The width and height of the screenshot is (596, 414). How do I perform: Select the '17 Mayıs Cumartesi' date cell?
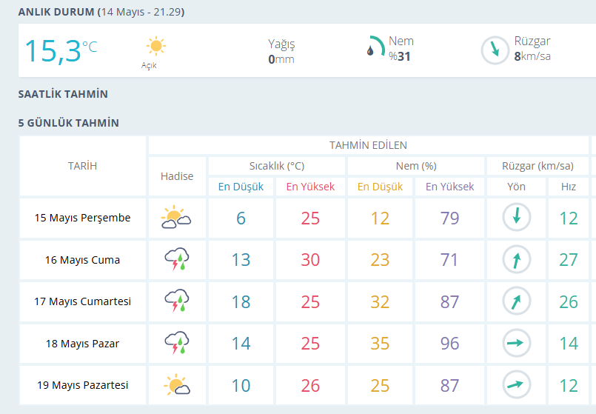click(x=82, y=301)
